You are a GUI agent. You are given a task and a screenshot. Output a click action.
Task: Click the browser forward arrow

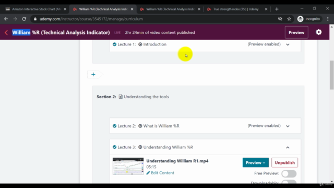(x=15, y=19)
